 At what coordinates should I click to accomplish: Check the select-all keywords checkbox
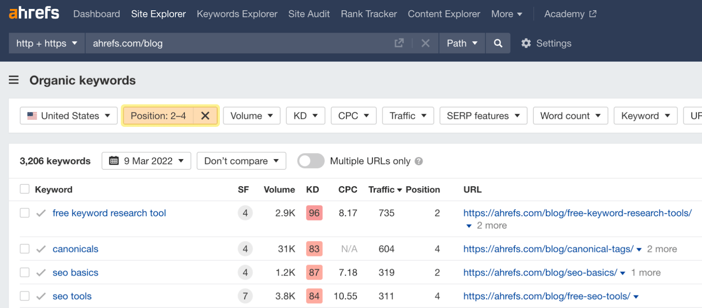click(25, 189)
